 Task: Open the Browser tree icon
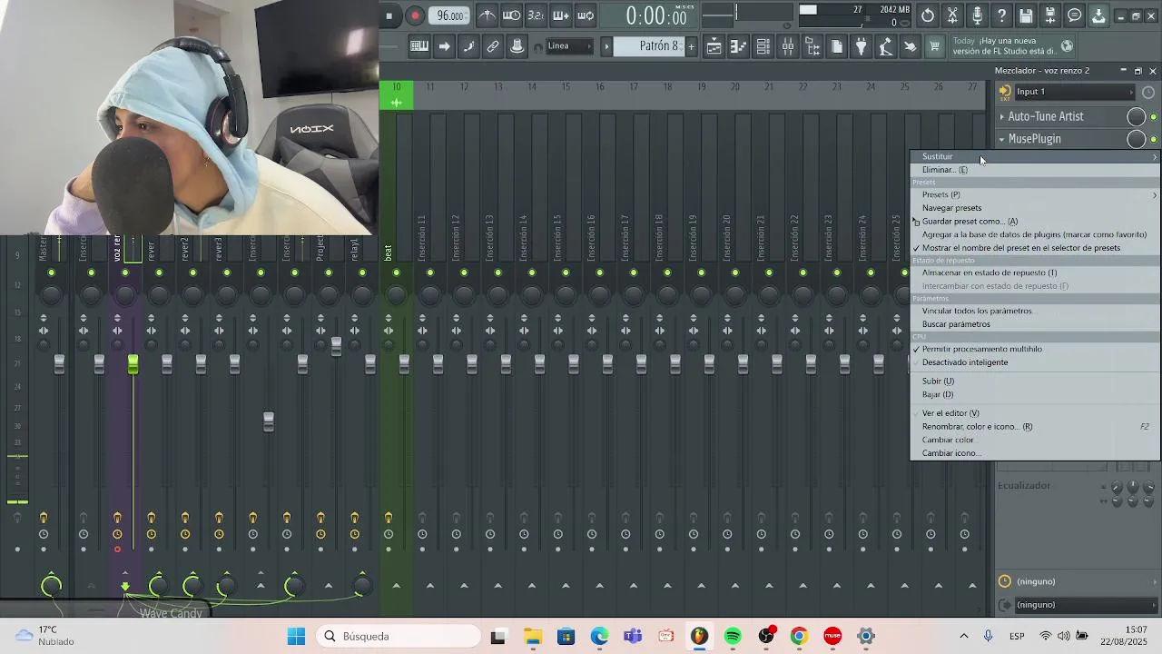pyautogui.click(x=812, y=46)
